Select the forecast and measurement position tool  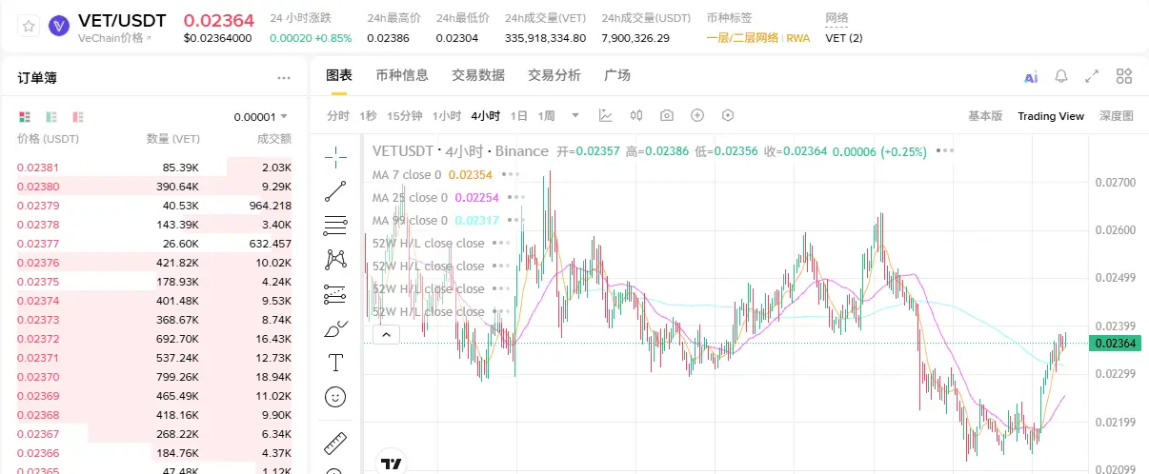point(335,294)
